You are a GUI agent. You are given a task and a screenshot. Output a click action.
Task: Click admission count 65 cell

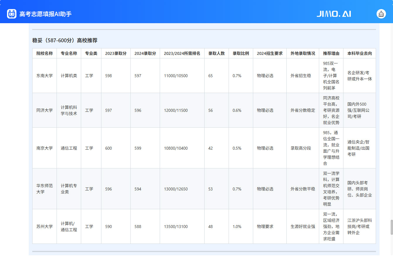[x=217, y=76]
